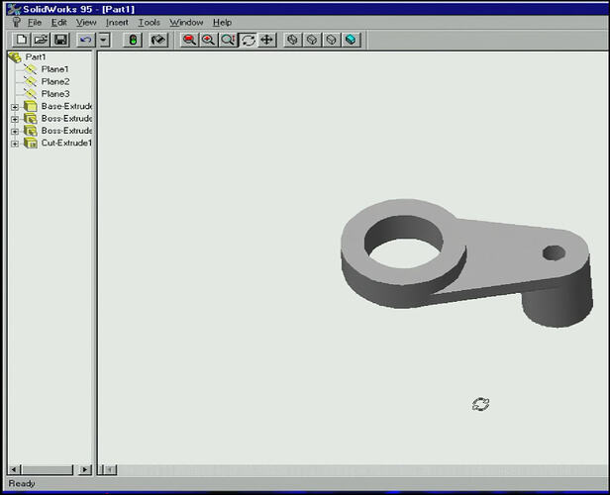Click the Cut-Extrude1 feature icon
Screen dimensions: 610x495
pyautogui.click(x=31, y=143)
